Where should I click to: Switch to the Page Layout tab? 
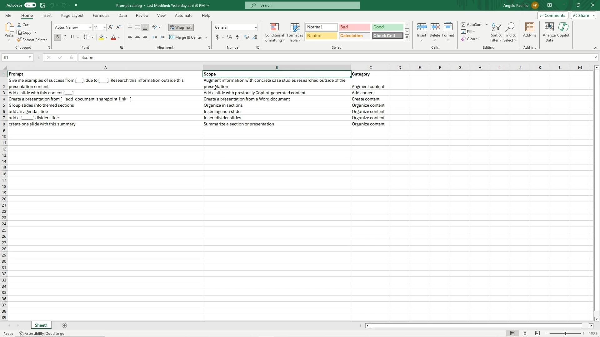click(72, 15)
